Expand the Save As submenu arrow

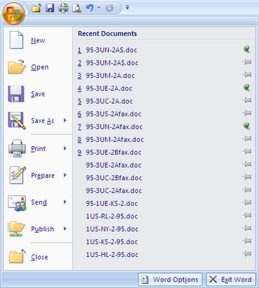[x=65, y=120]
